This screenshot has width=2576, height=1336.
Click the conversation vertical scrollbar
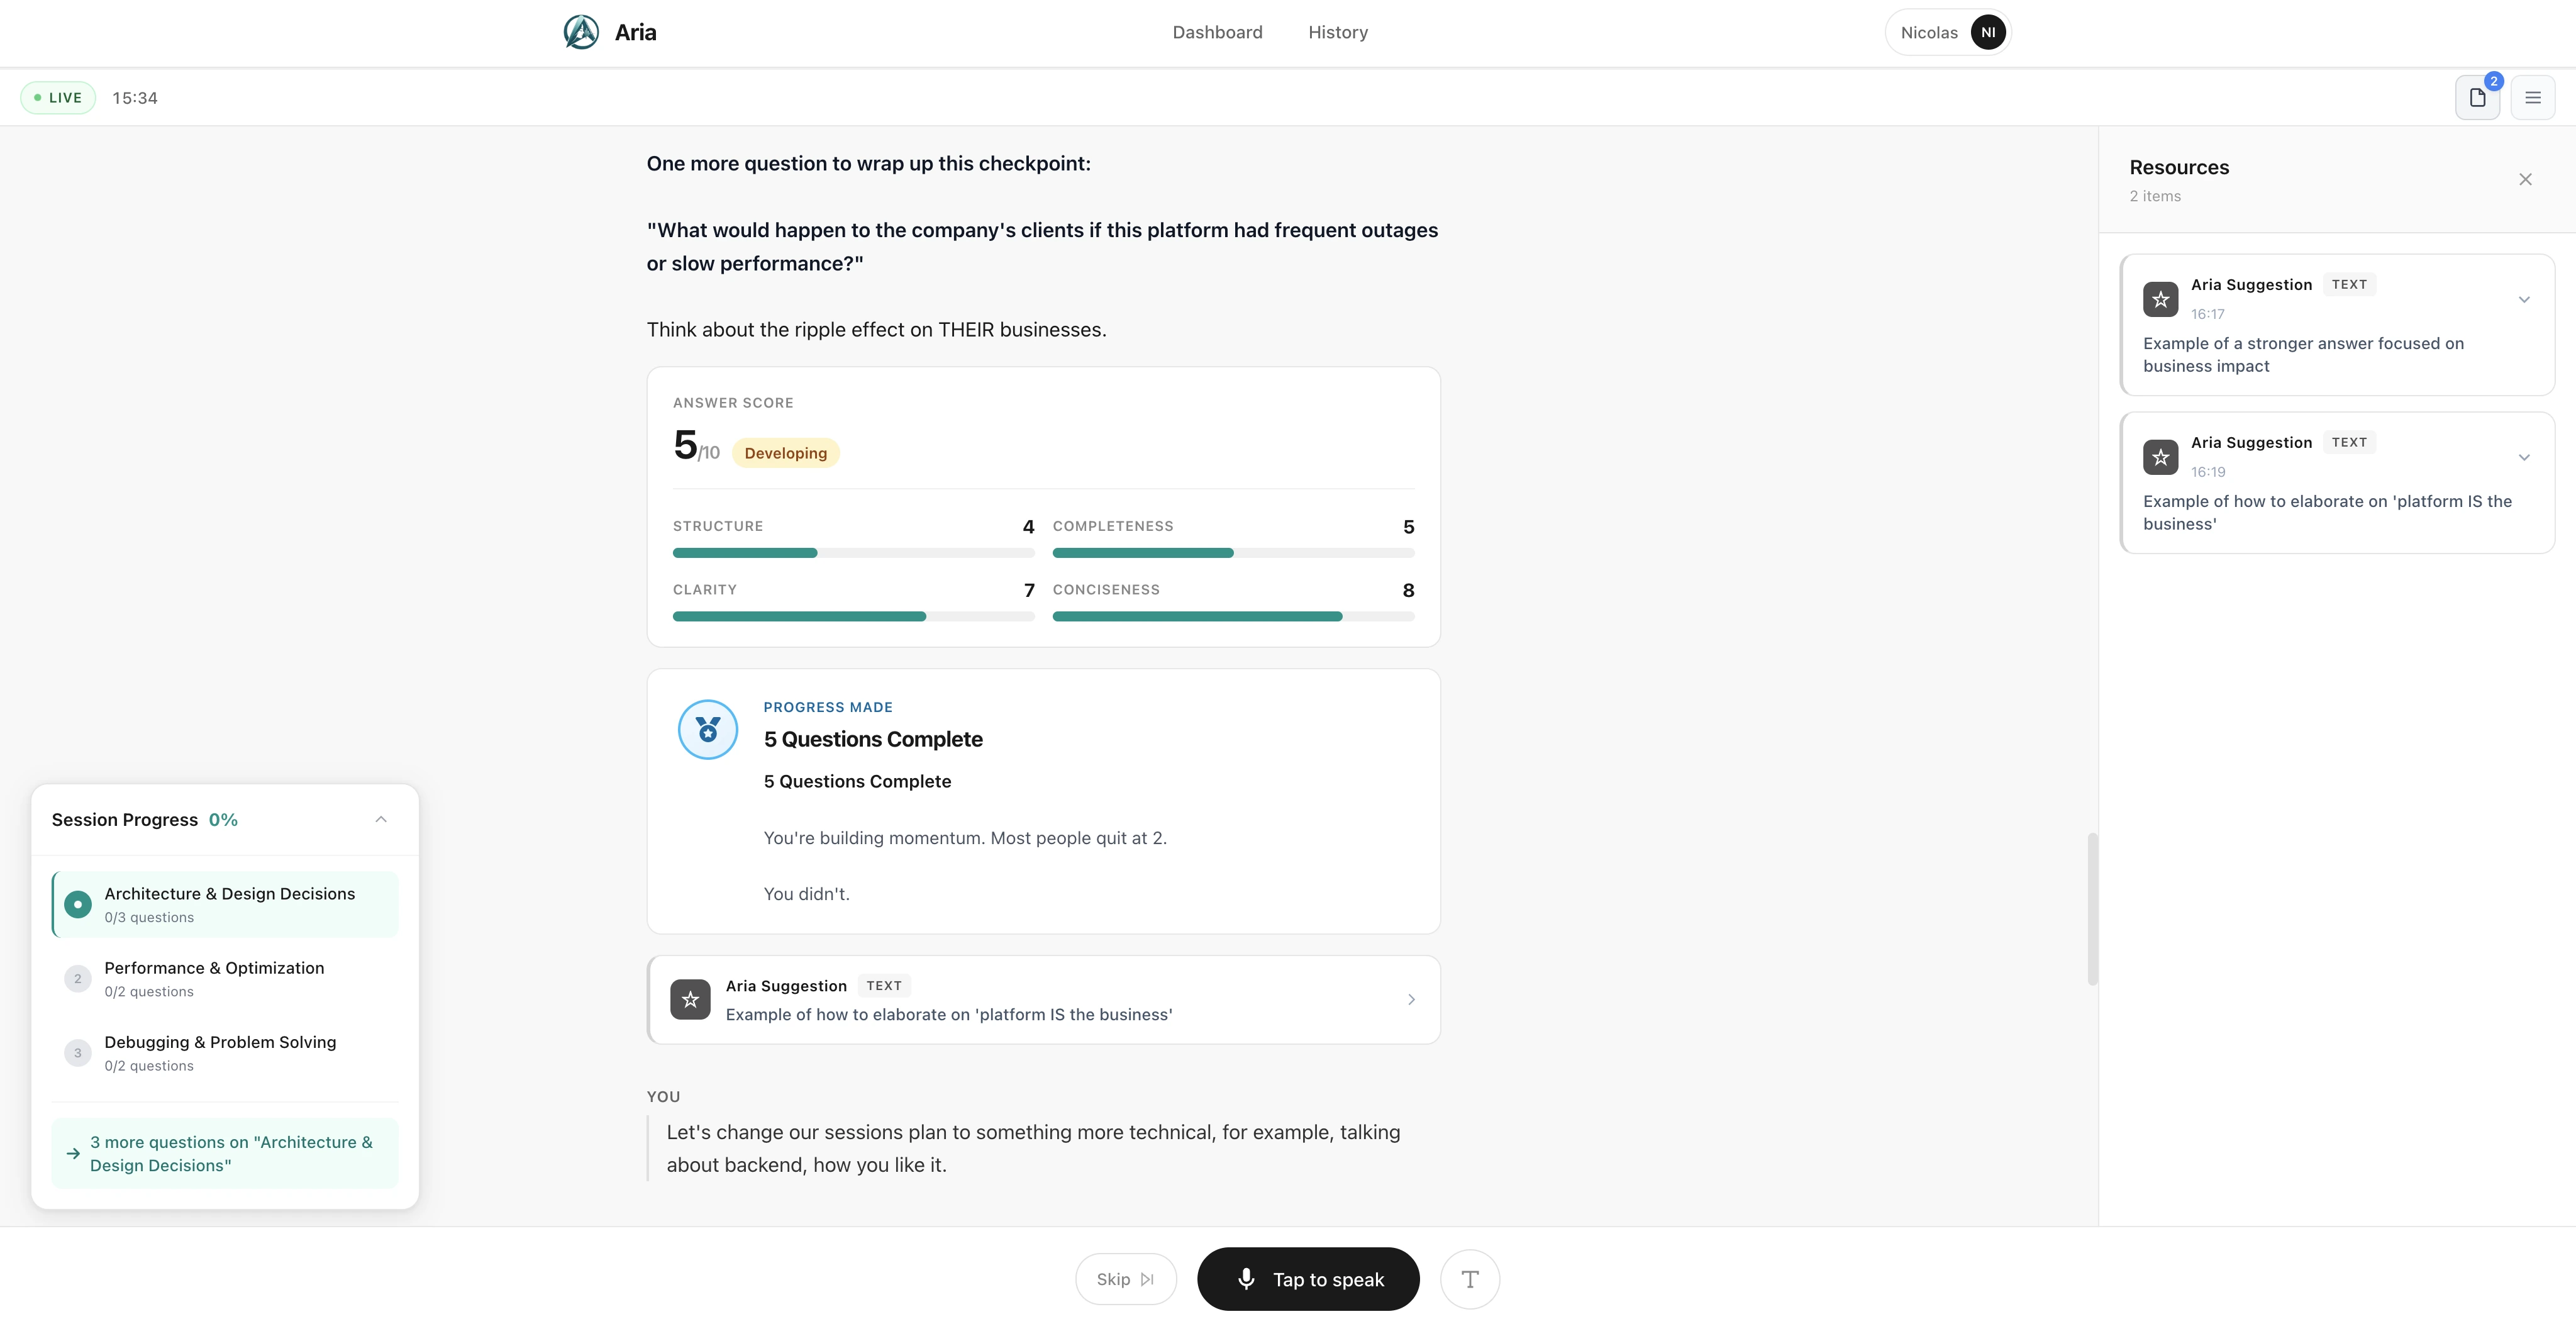2092,908
